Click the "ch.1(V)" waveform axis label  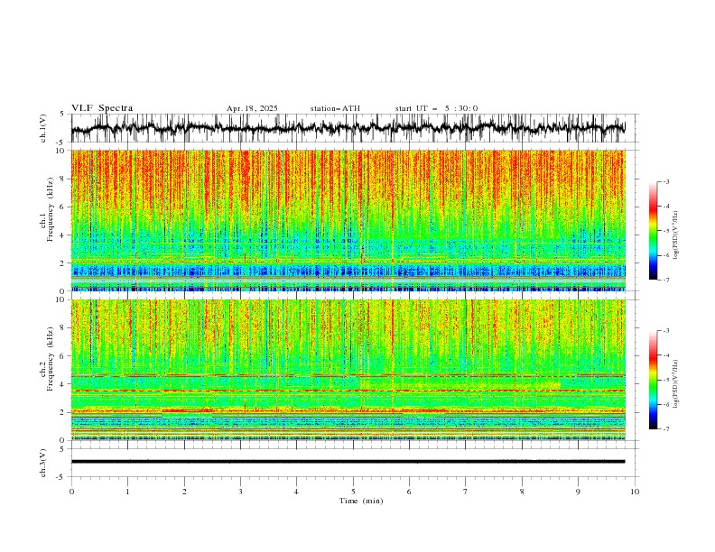pos(43,128)
